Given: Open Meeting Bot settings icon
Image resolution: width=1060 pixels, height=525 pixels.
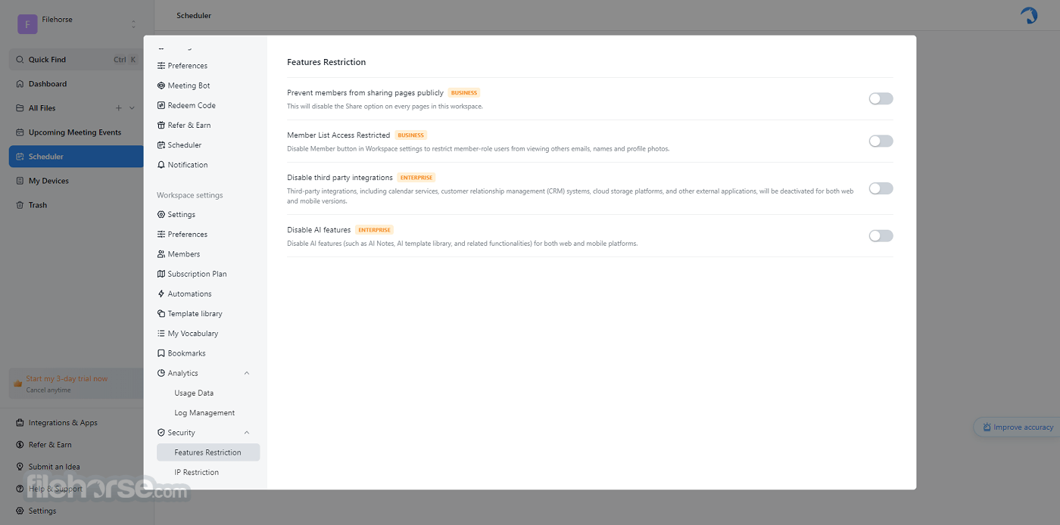Looking at the screenshot, I should coord(161,85).
